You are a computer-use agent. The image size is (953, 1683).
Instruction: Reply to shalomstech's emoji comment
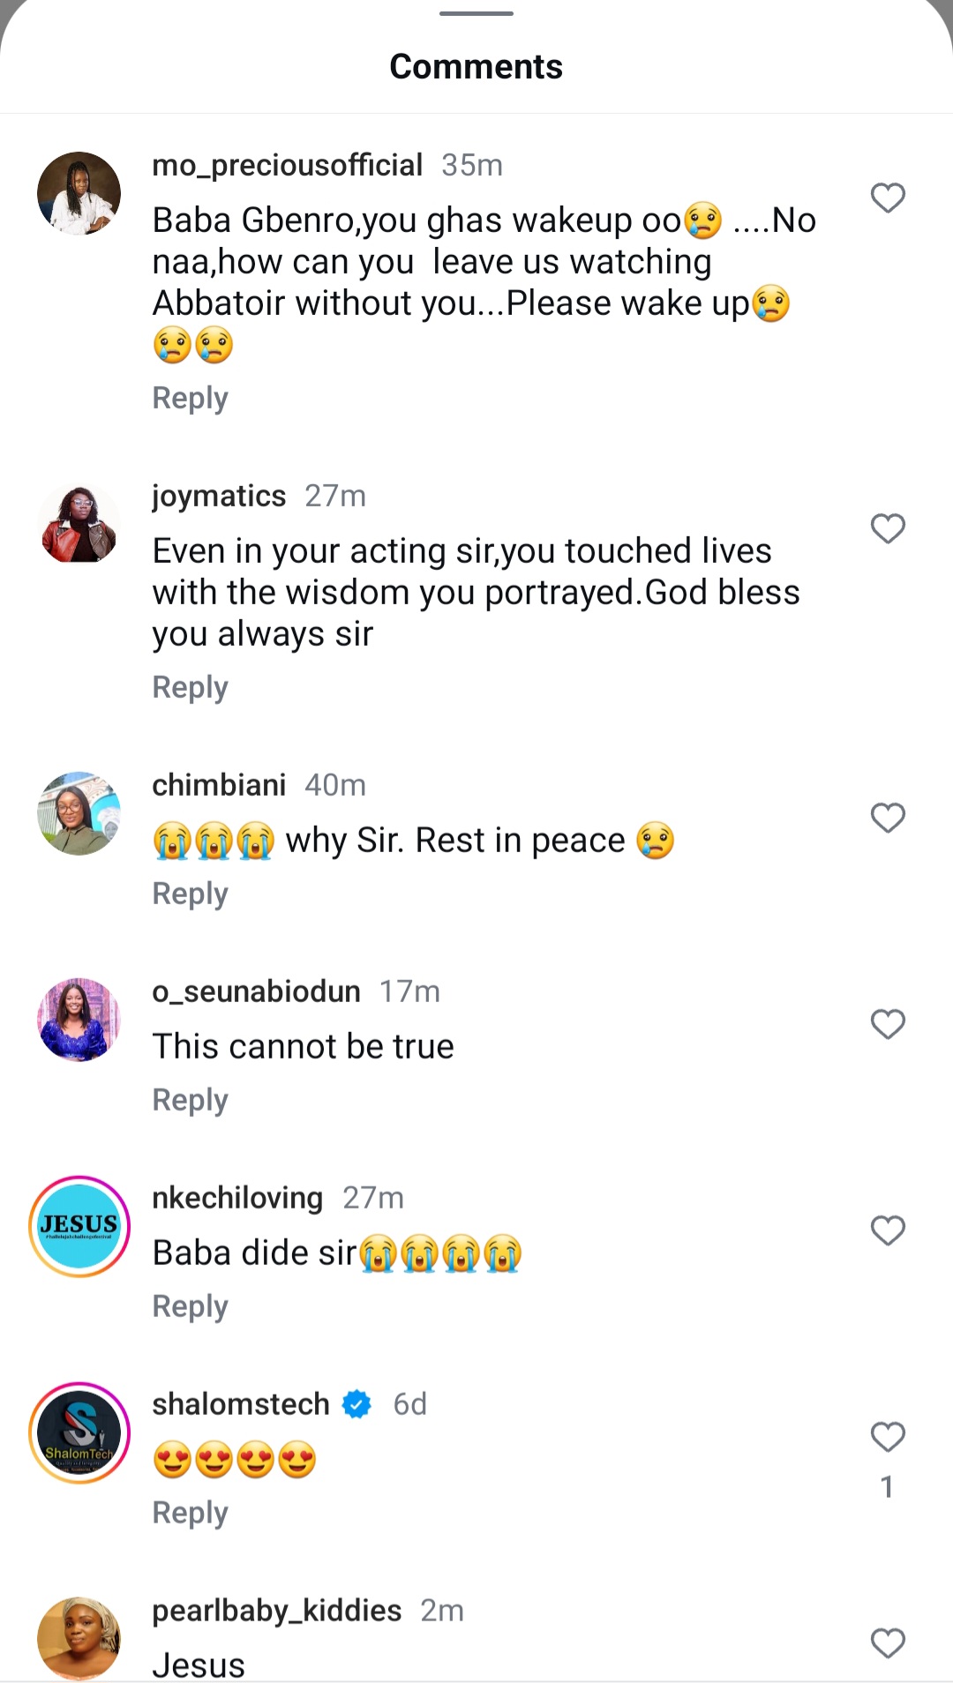[x=190, y=1513]
